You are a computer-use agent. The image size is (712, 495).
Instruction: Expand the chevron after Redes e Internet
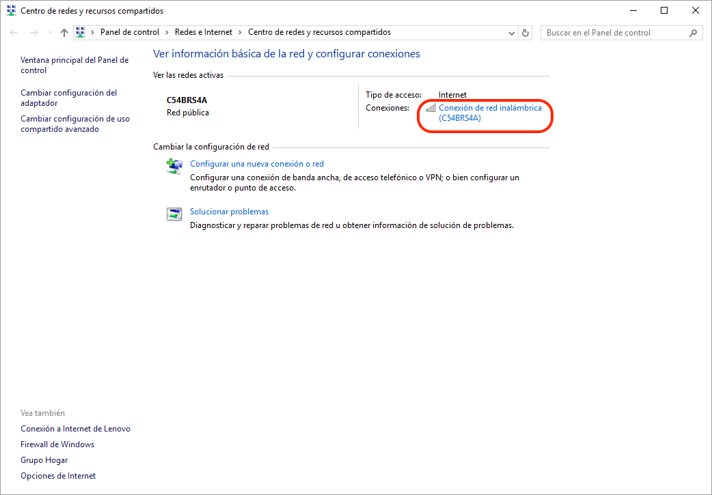point(240,32)
